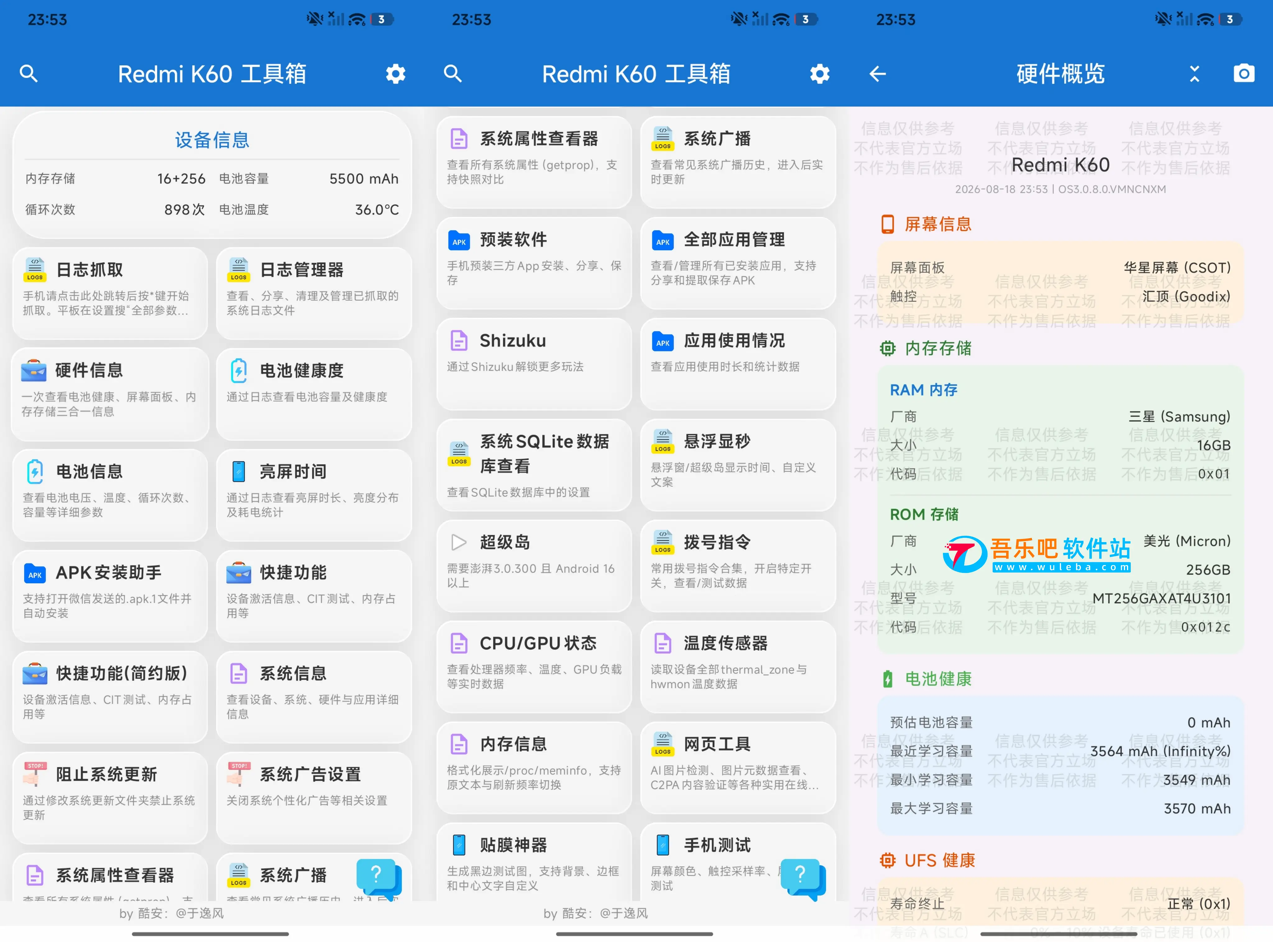Tap the phone icon of 贴膜神器

[459, 845]
